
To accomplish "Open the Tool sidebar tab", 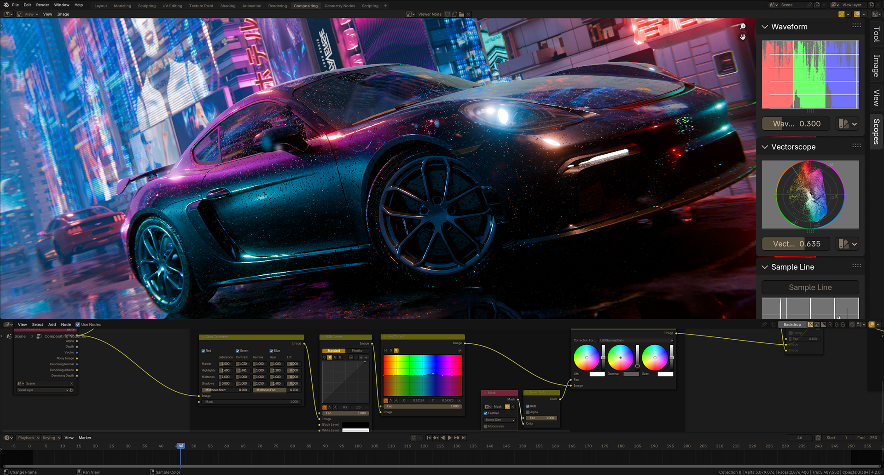I will [x=877, y=35].
